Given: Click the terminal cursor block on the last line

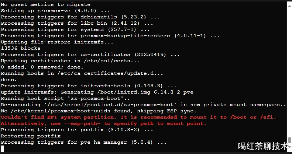Looking at the screenshot, I should pyautogui.click(x=2, y=148).
